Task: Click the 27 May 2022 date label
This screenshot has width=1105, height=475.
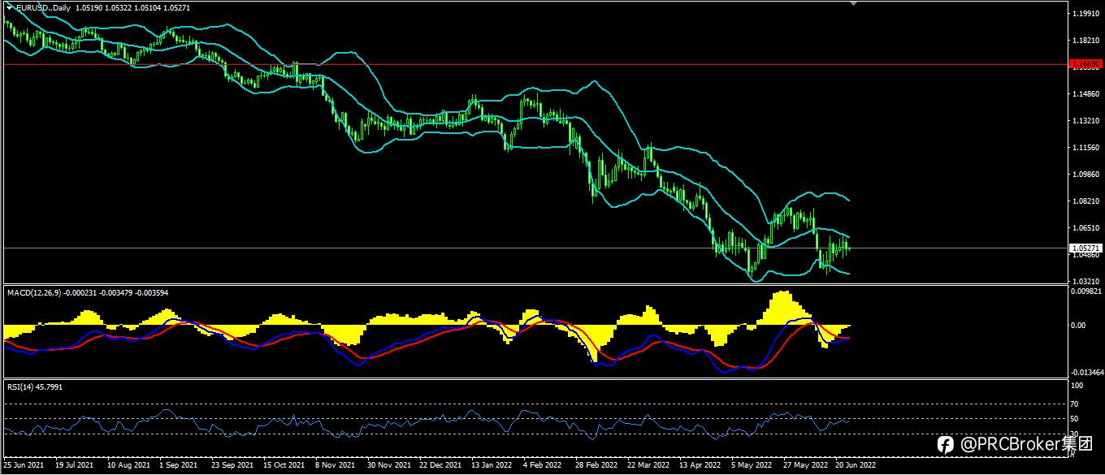Action: click(805, 466)
